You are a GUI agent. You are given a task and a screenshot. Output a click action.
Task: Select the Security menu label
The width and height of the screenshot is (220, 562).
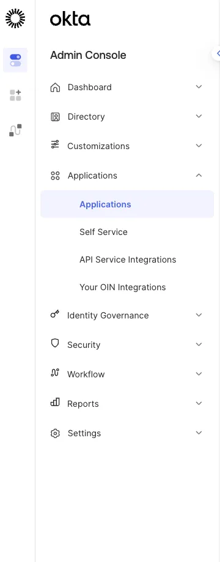point(84,345)
